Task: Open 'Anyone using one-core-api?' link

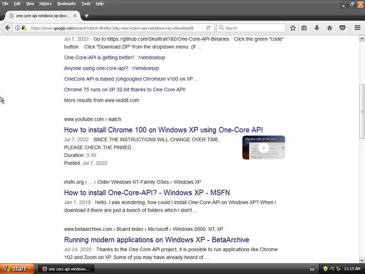Action: 112,68
